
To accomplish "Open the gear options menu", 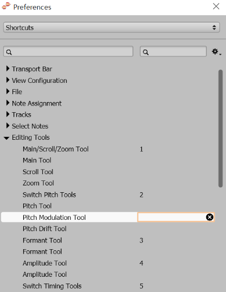I will tap(216, 52).
